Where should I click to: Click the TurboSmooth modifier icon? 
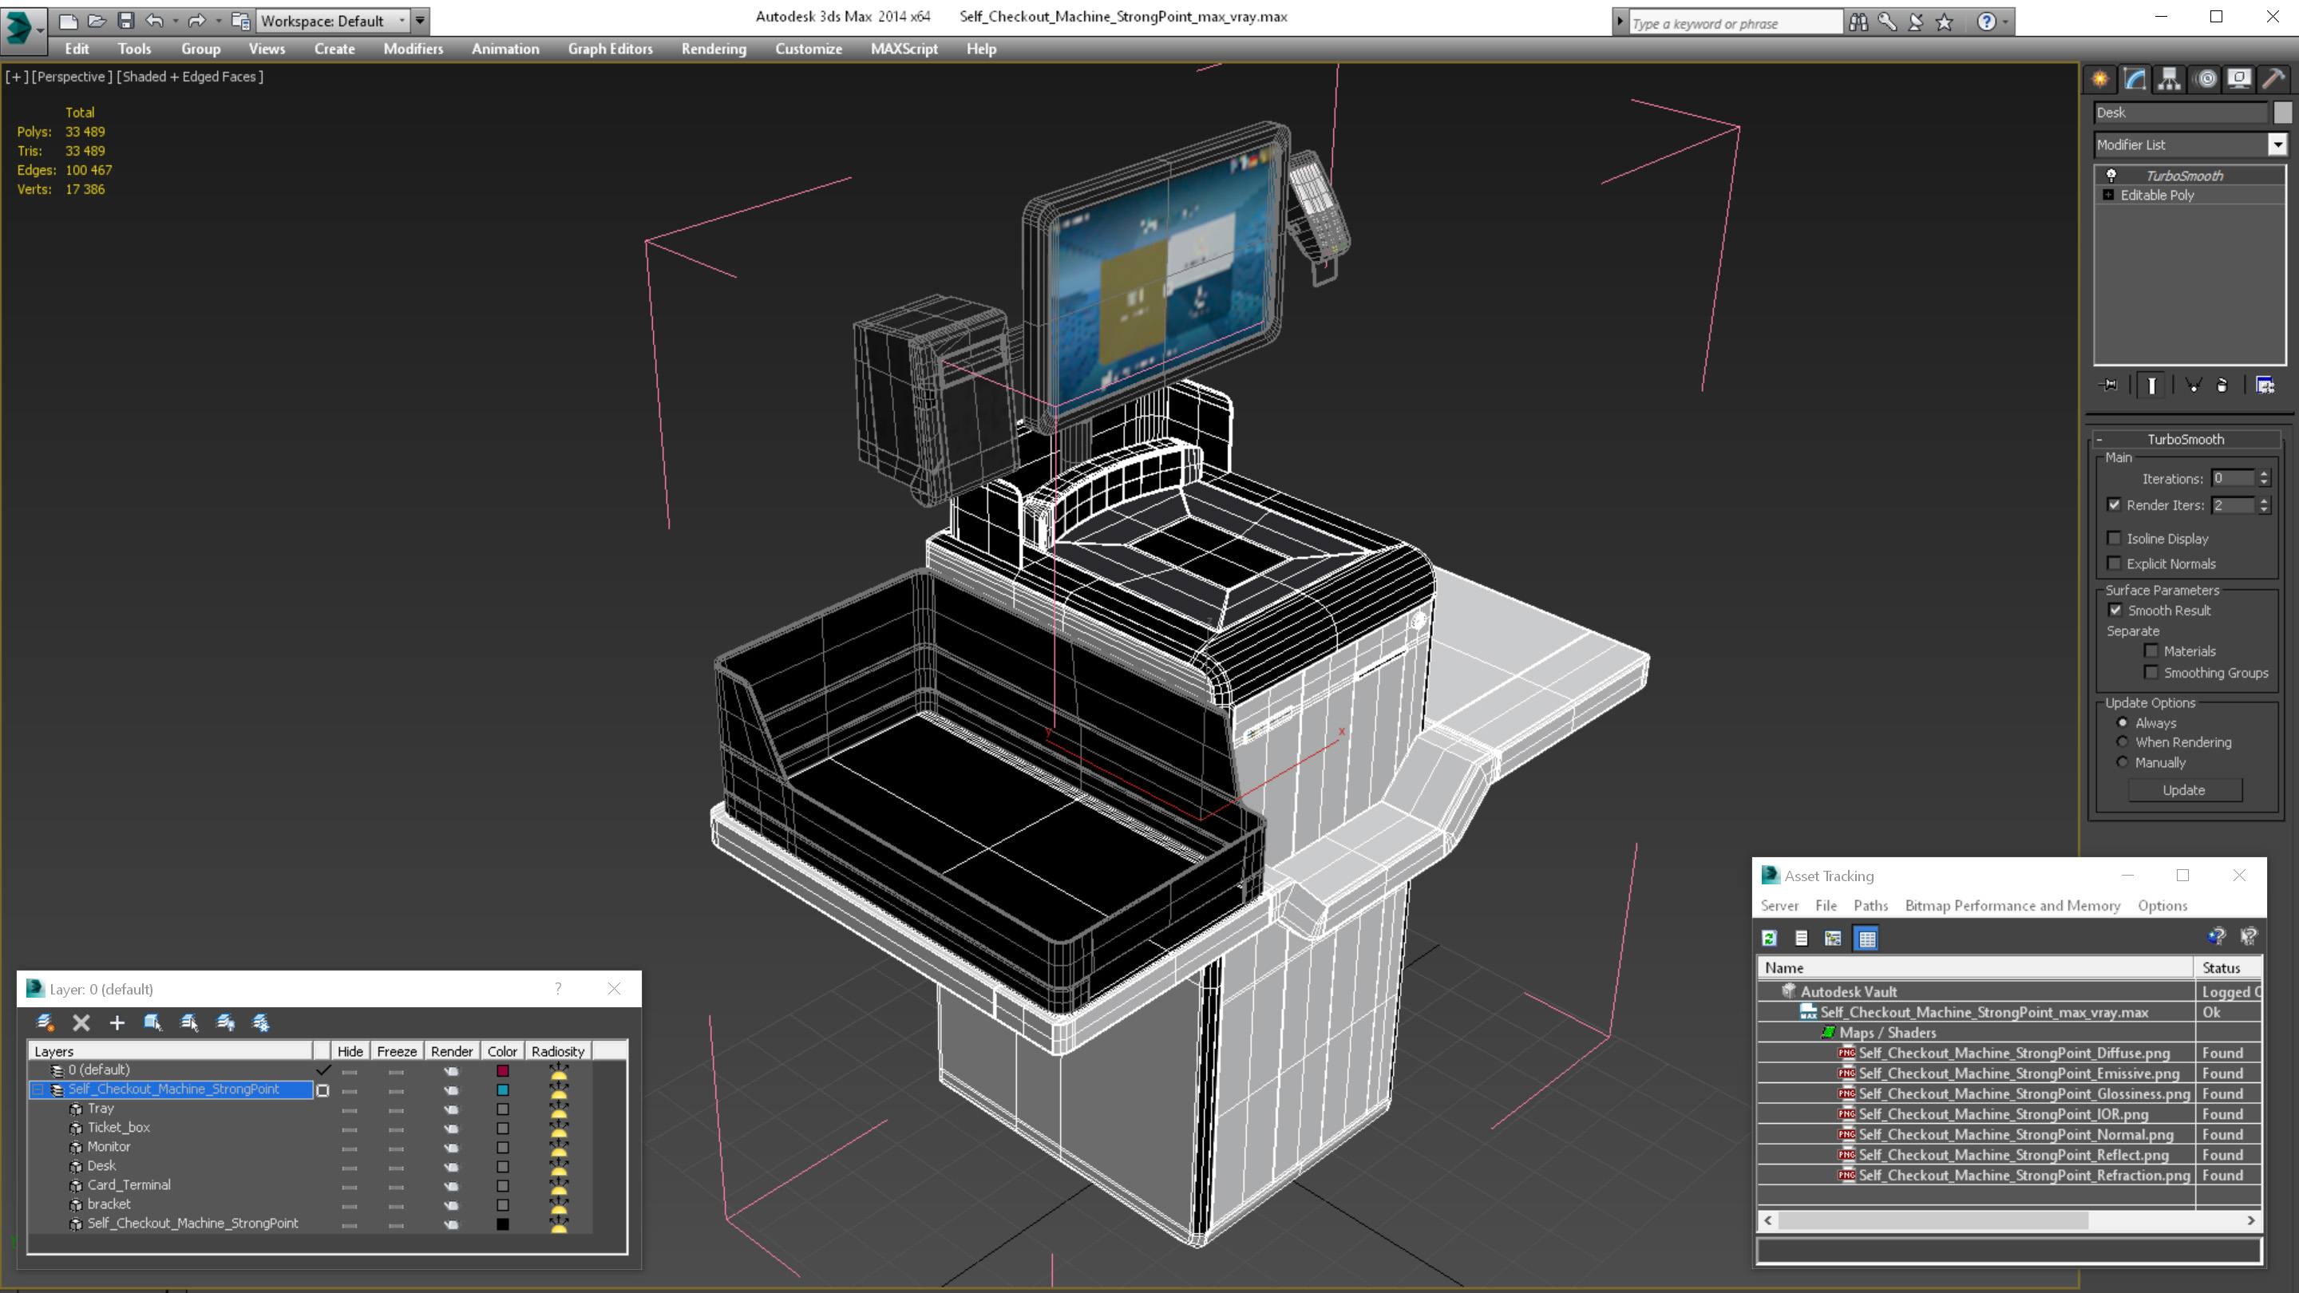2111,174
